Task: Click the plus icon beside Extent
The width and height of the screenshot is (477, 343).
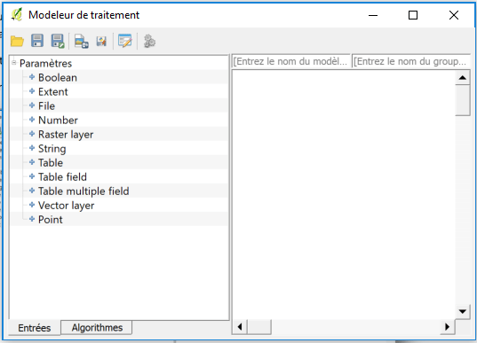Action: [x=32, y=91]
